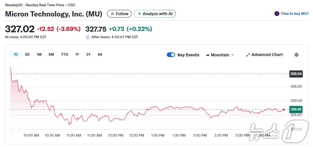This screenshot has height=147, width=313.
Task: Click the mountain chart type icon
Action: [208, 55]
